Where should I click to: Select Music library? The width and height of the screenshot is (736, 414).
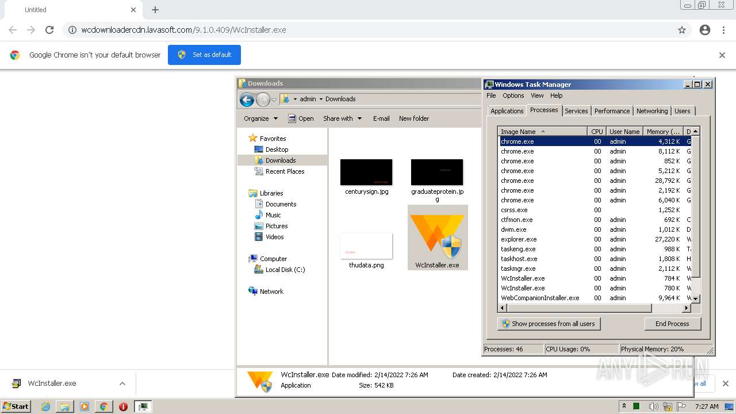(x=273, y=215)
